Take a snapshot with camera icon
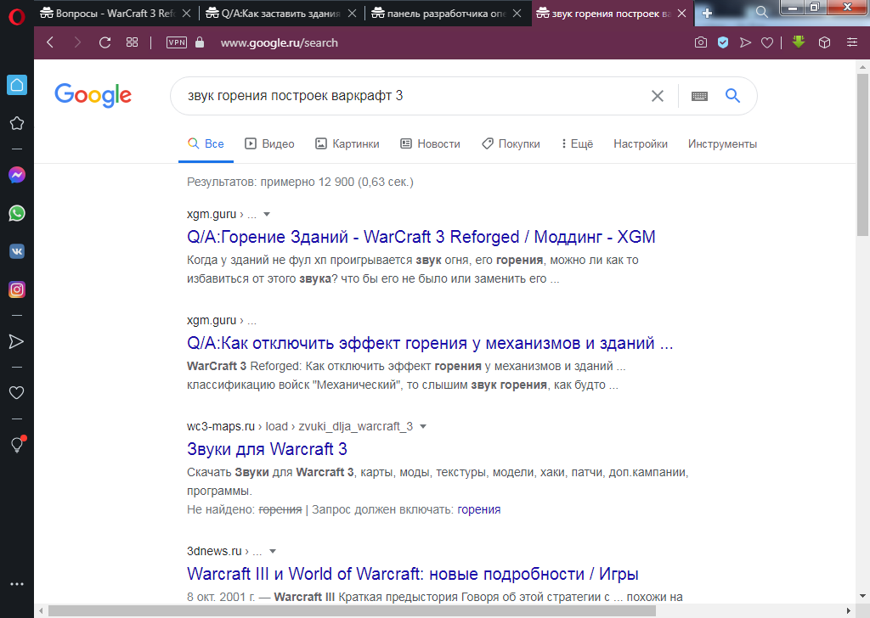The image size is (870, 618). pyautogui.click(x=701, y=42)
